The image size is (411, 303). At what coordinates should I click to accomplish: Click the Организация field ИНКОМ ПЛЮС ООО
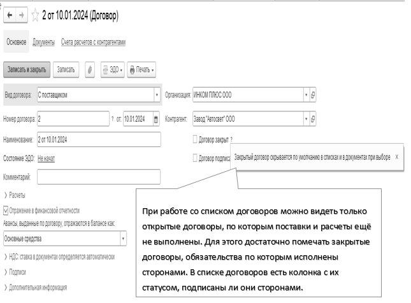(248, 95)
